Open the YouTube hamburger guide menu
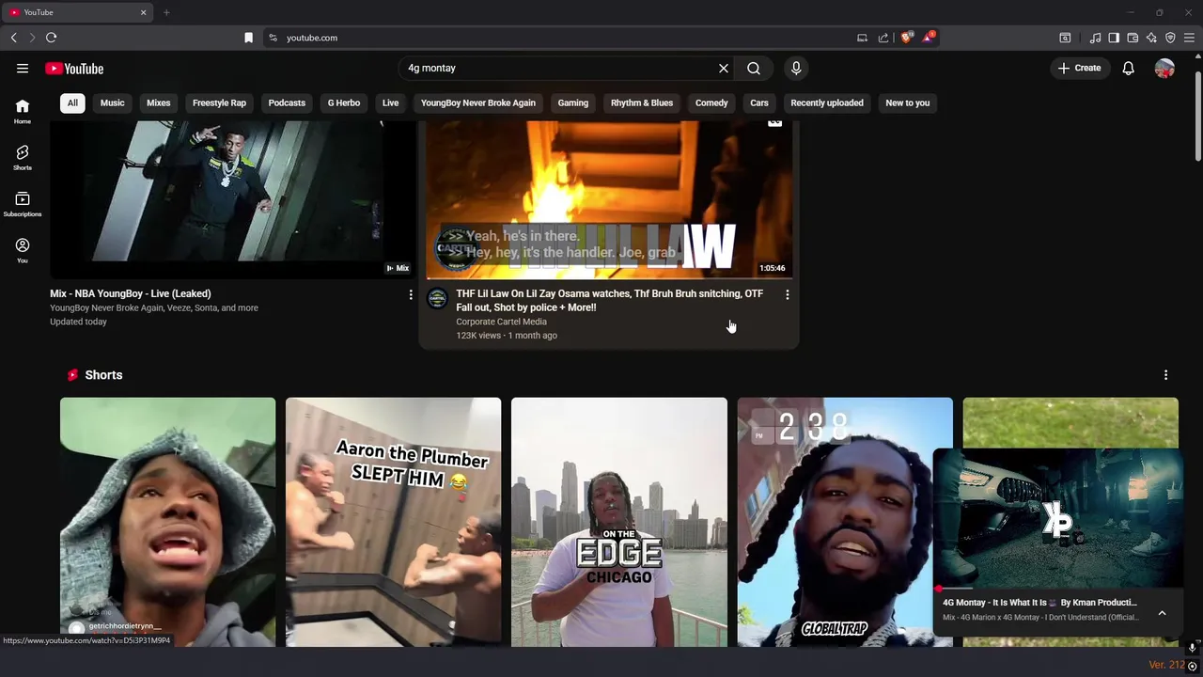The width and height of the screenshot is (1203, 677). pyautogui.click(x=23, y=68)
